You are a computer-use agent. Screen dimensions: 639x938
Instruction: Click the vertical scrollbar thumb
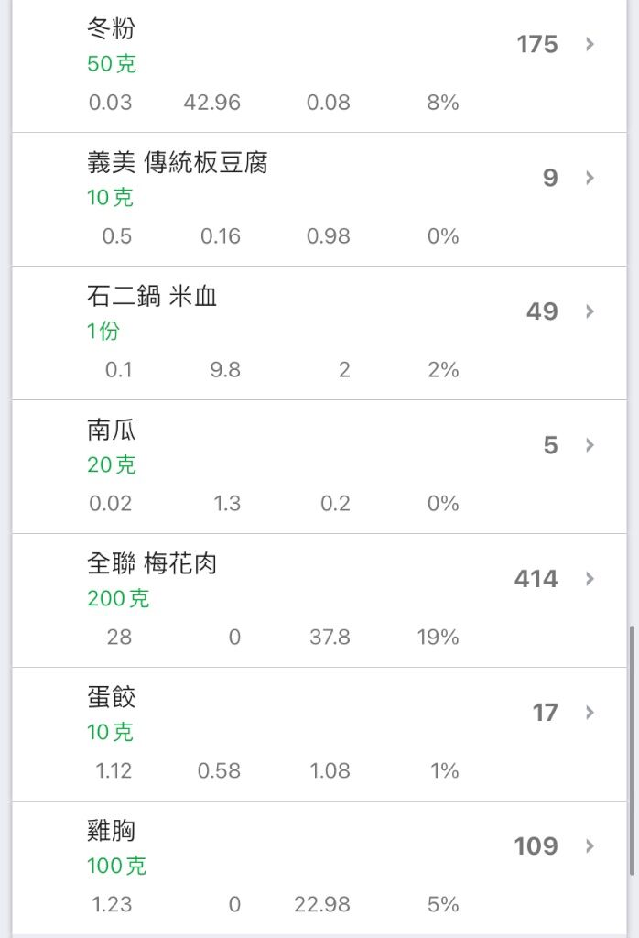pos(632,751)
